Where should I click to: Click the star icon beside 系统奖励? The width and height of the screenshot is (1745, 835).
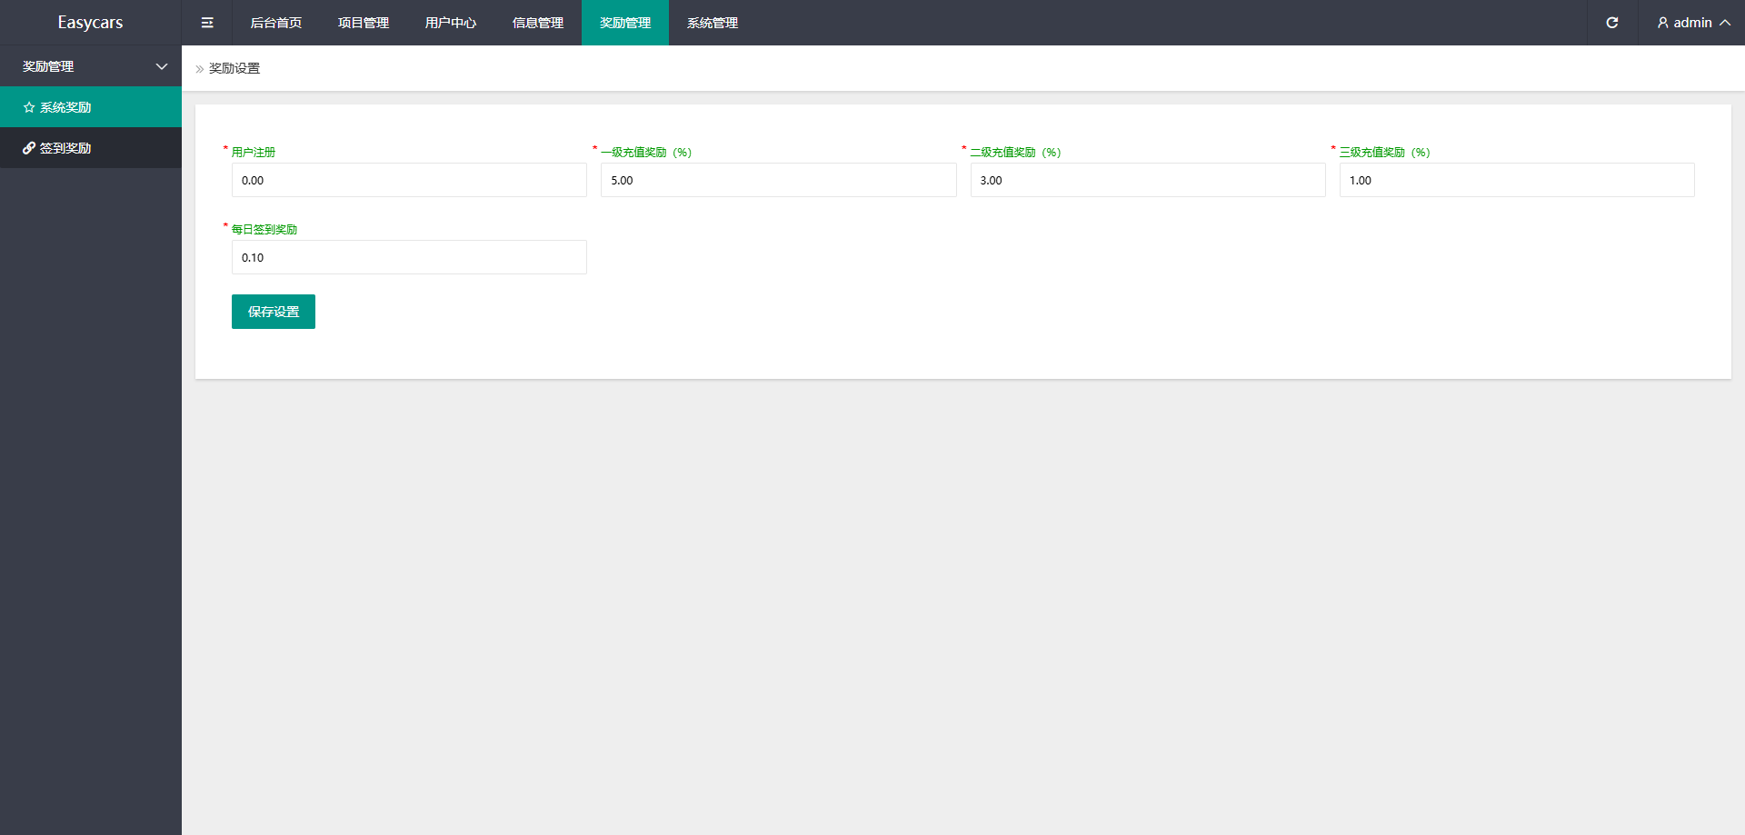tap(29, 107)
